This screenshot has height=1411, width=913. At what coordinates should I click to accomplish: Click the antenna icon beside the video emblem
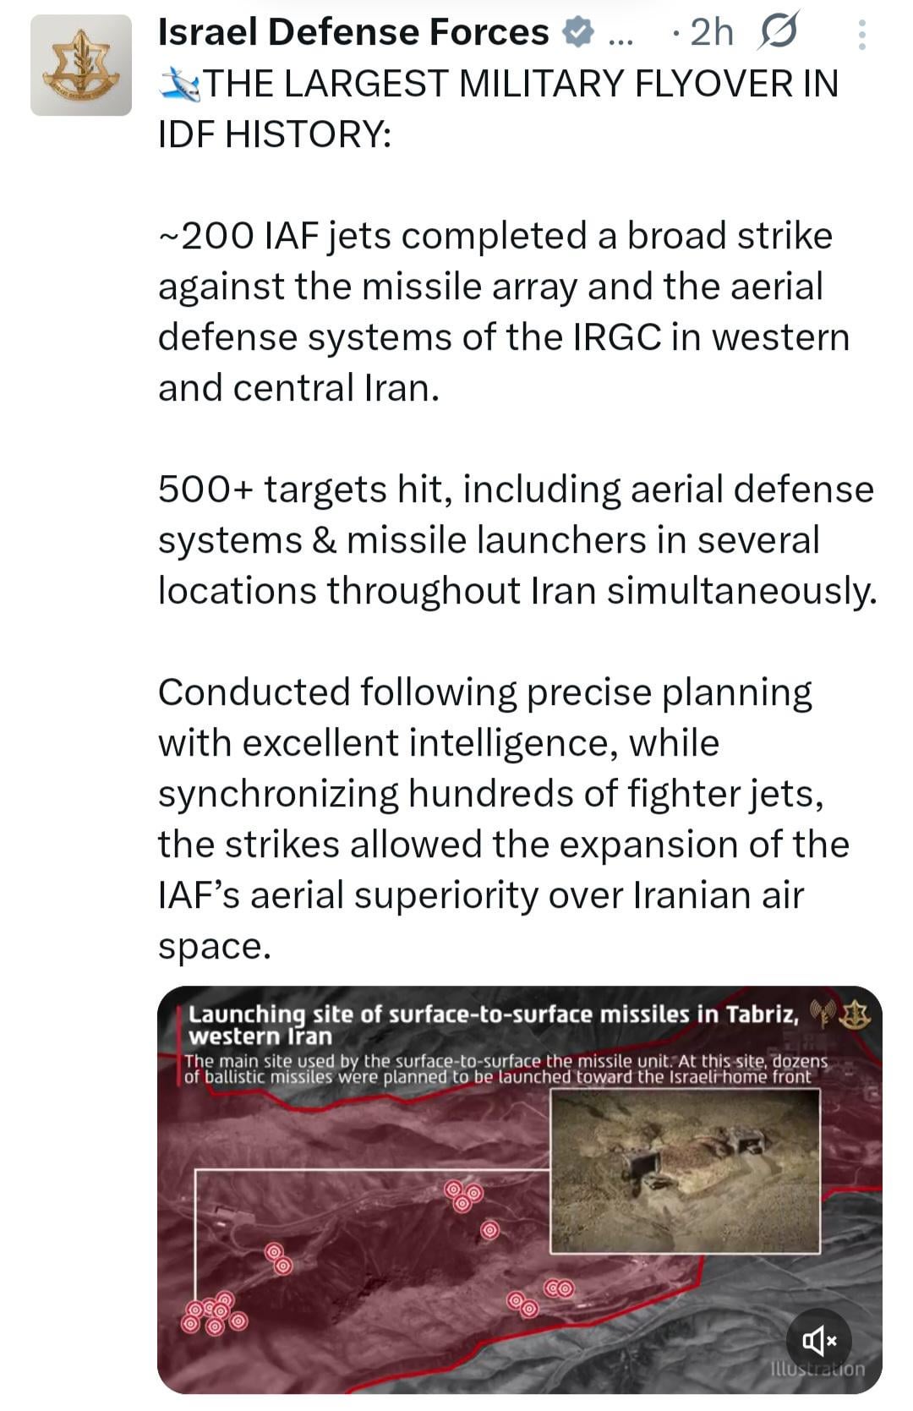[x=822, y=1011]
